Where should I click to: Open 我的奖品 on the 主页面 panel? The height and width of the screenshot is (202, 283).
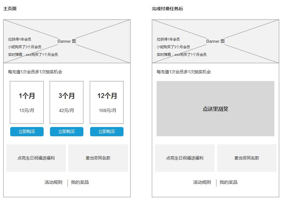click(x=80, y=183)
